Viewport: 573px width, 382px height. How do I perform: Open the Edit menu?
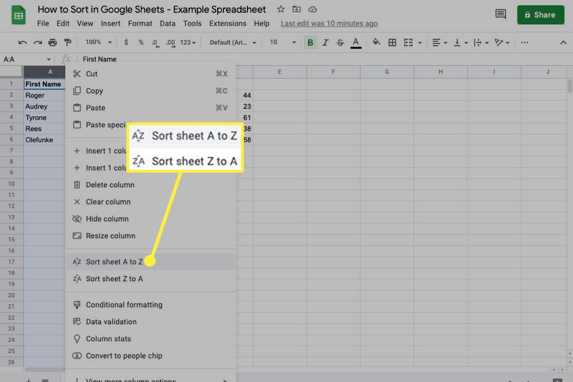tap(63, 23)
